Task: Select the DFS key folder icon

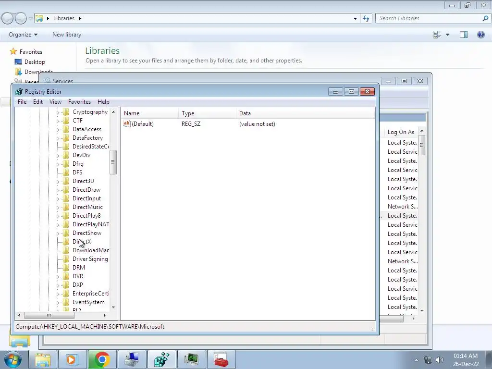Action: [x=66, y=172]
